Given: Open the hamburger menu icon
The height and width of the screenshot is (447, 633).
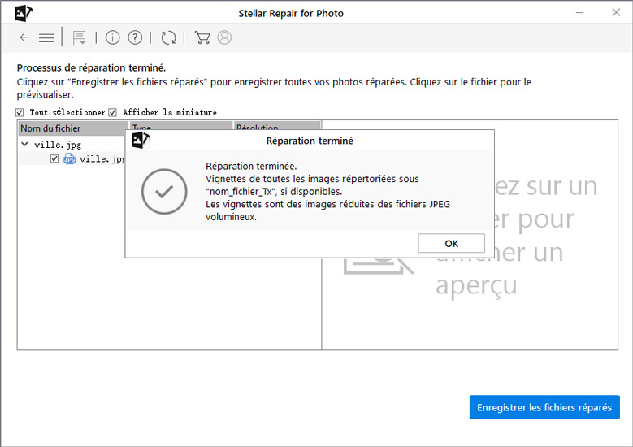Looking at the screenshot, I should 46,38.
